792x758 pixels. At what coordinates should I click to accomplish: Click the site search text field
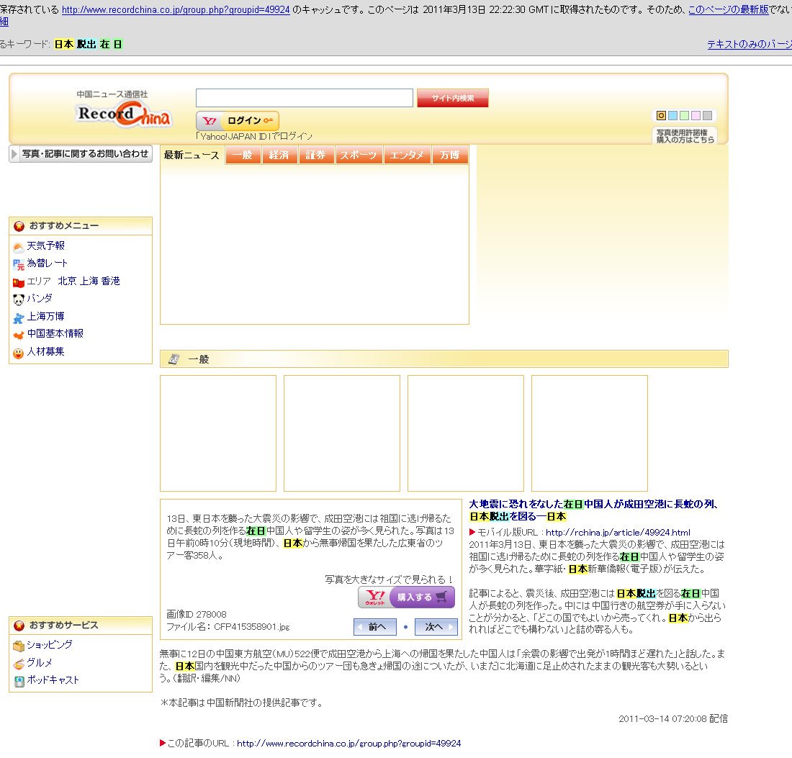(x=305, y=98)
